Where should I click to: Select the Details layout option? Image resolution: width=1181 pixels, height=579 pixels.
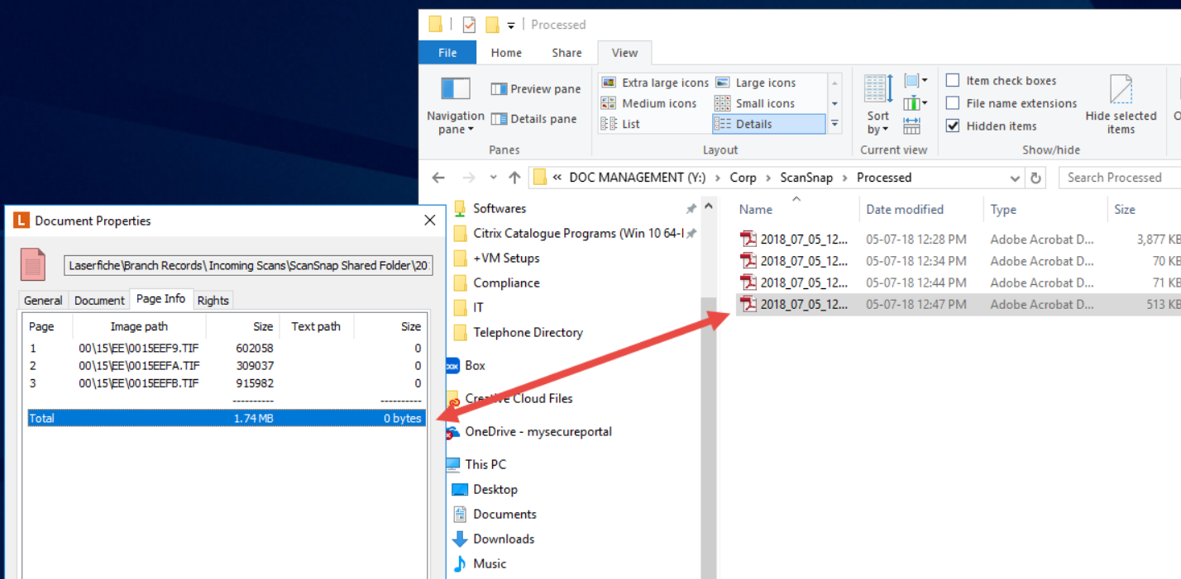[x=768, y=124]
